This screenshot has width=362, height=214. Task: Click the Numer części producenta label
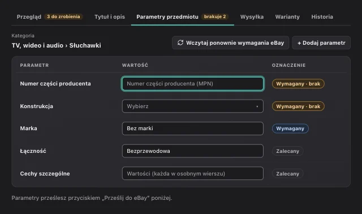[55, 84]
